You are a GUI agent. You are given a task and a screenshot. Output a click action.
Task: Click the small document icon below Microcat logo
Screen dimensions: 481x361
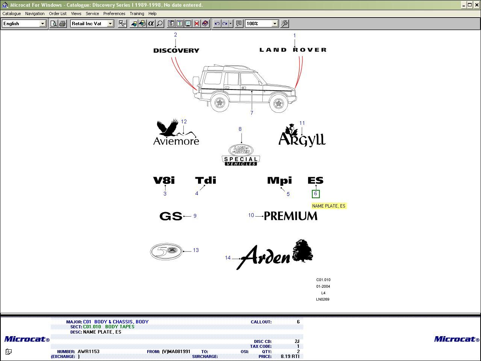click(x=8, y=352)
